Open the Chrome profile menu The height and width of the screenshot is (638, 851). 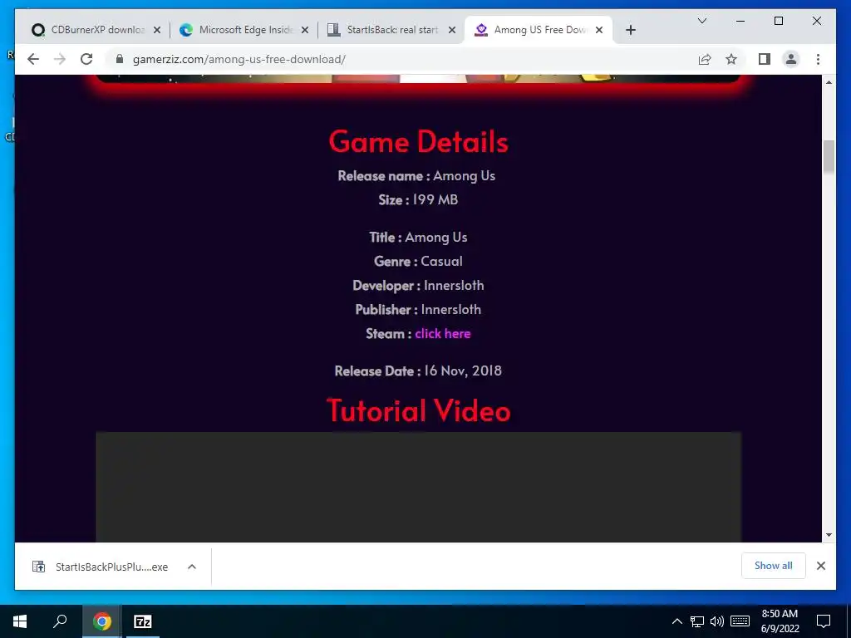click(791, 59)
